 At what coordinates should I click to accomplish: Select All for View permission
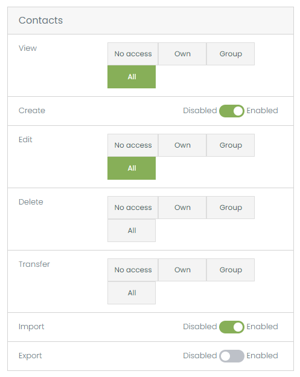pyautogui.click(x=132, y=77)
